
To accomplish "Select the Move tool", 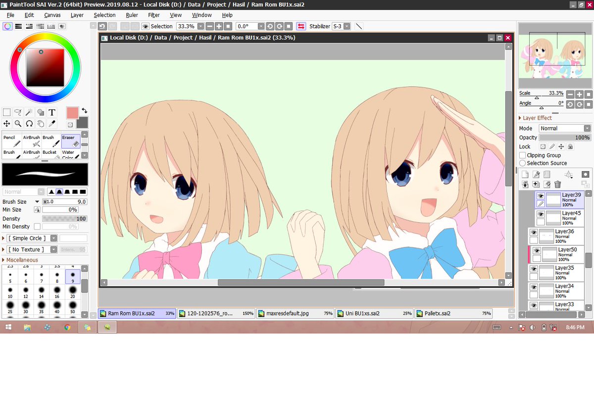I will pos(7,124).
